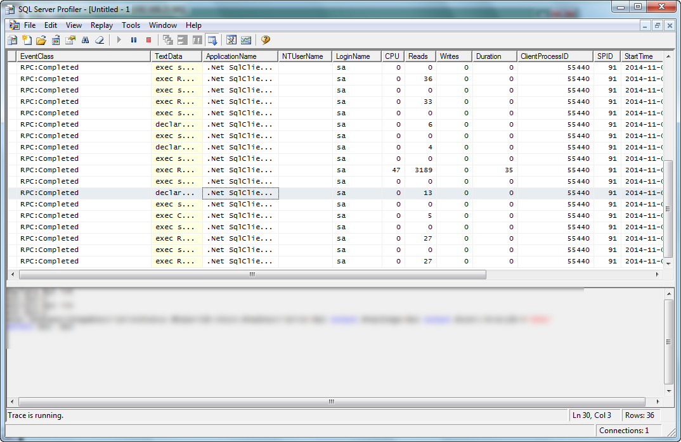Click trace grid vertical scrollbar thumb

668,209
